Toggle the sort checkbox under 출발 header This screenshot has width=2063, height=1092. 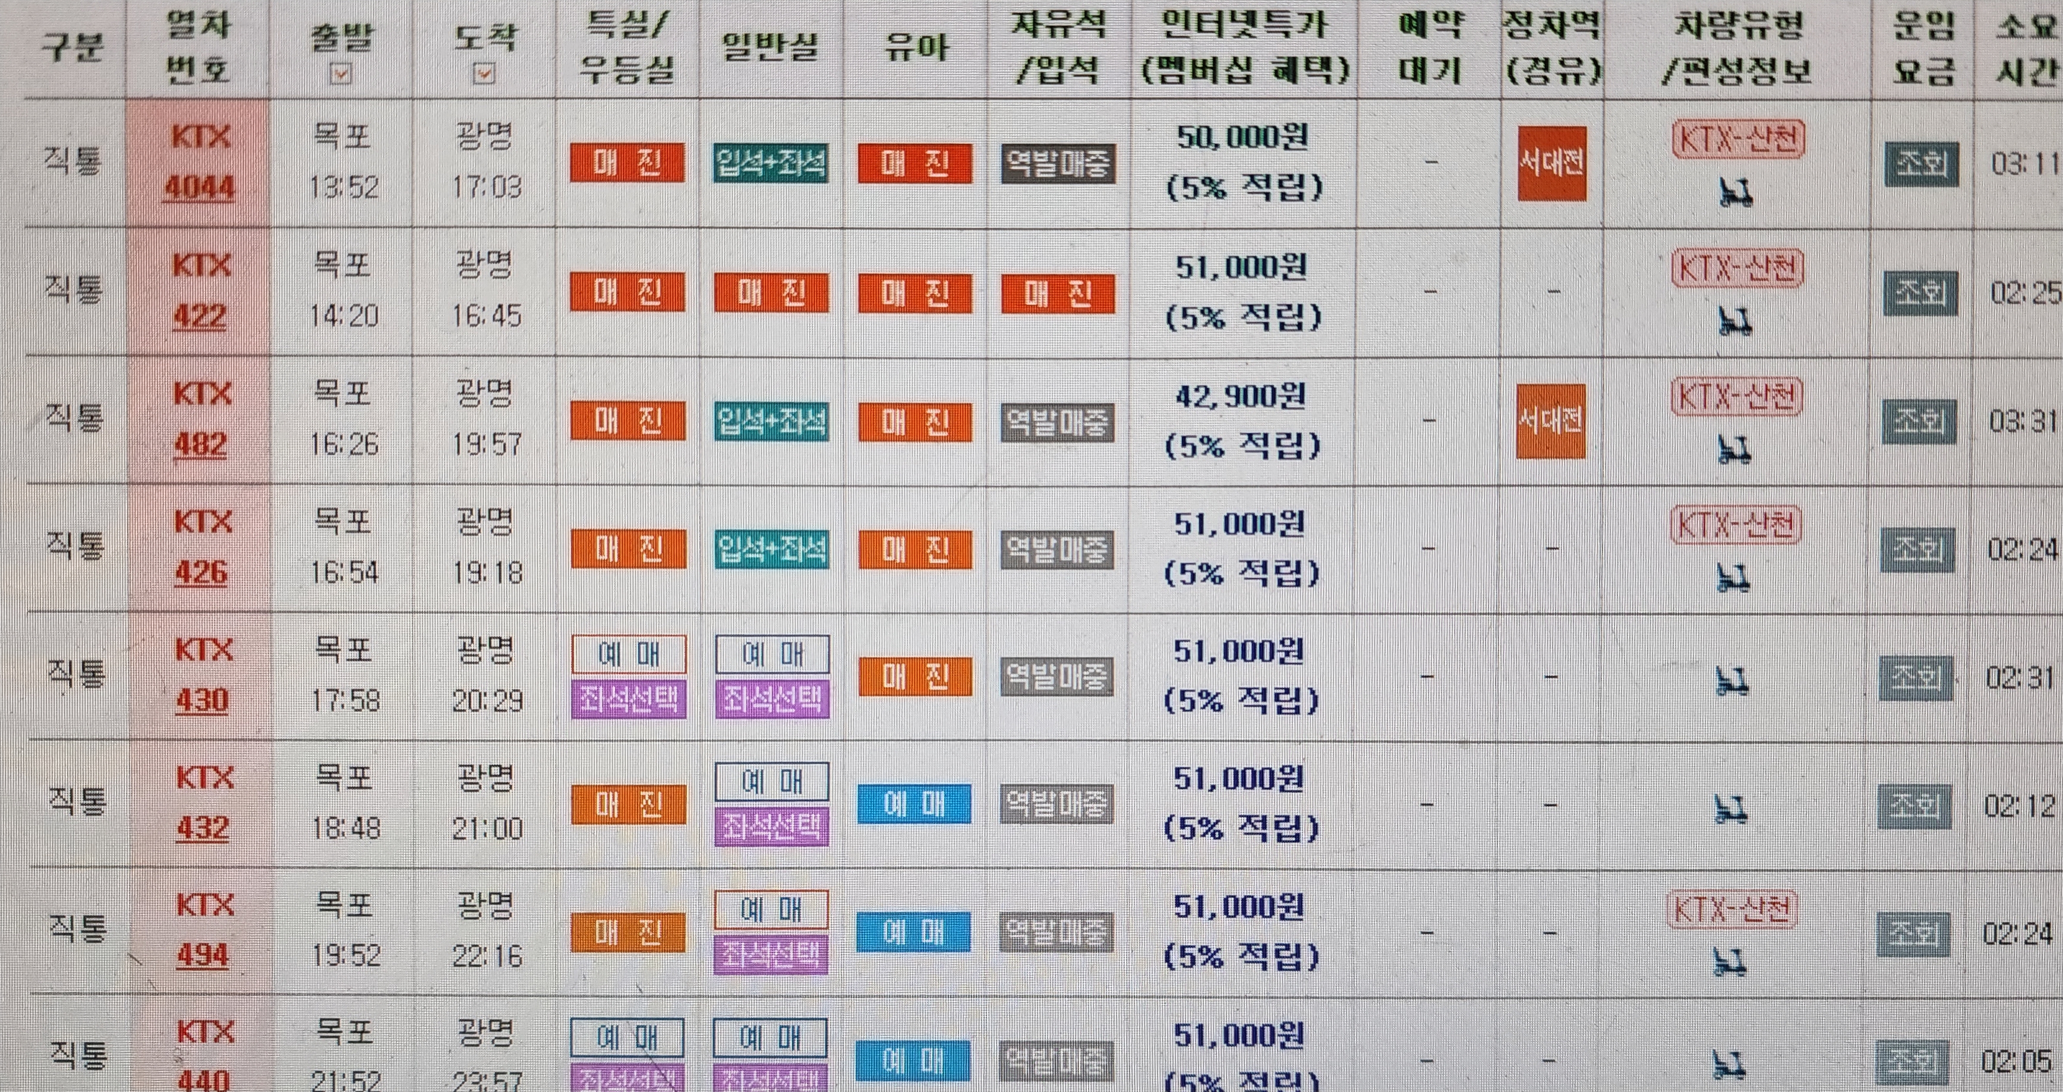pyautogui.click(x=341, y=74)
